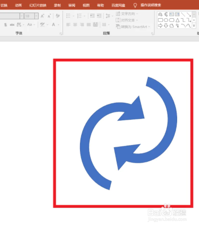Screen dimensions: 199x227
Task: Click the Increase Font Size icon
Action: point(42,16)
